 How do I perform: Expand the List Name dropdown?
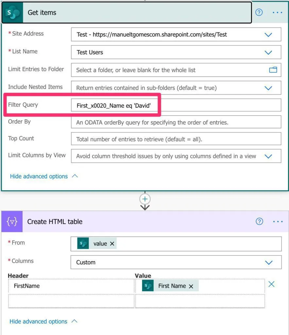(x=268, y=52)
